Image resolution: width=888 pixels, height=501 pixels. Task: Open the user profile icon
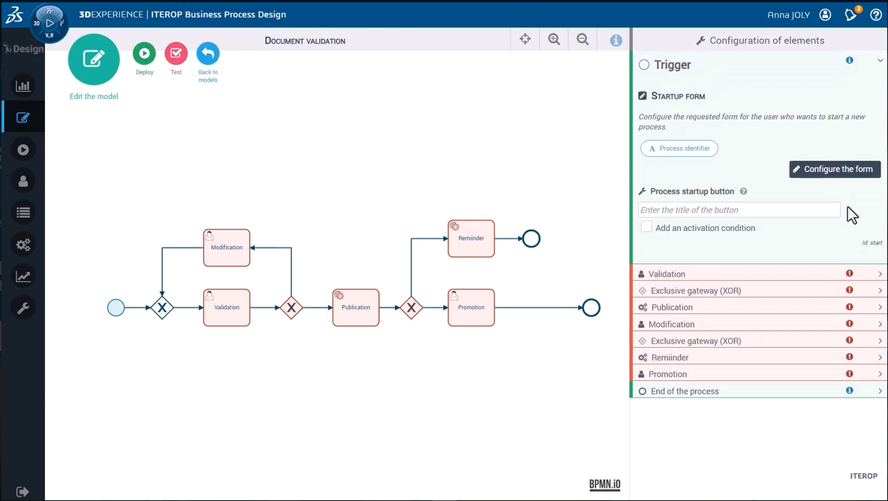point(825,15)
